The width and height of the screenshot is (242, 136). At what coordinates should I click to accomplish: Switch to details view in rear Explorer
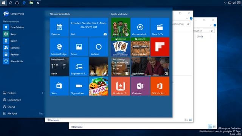click(x=210, y=127)
